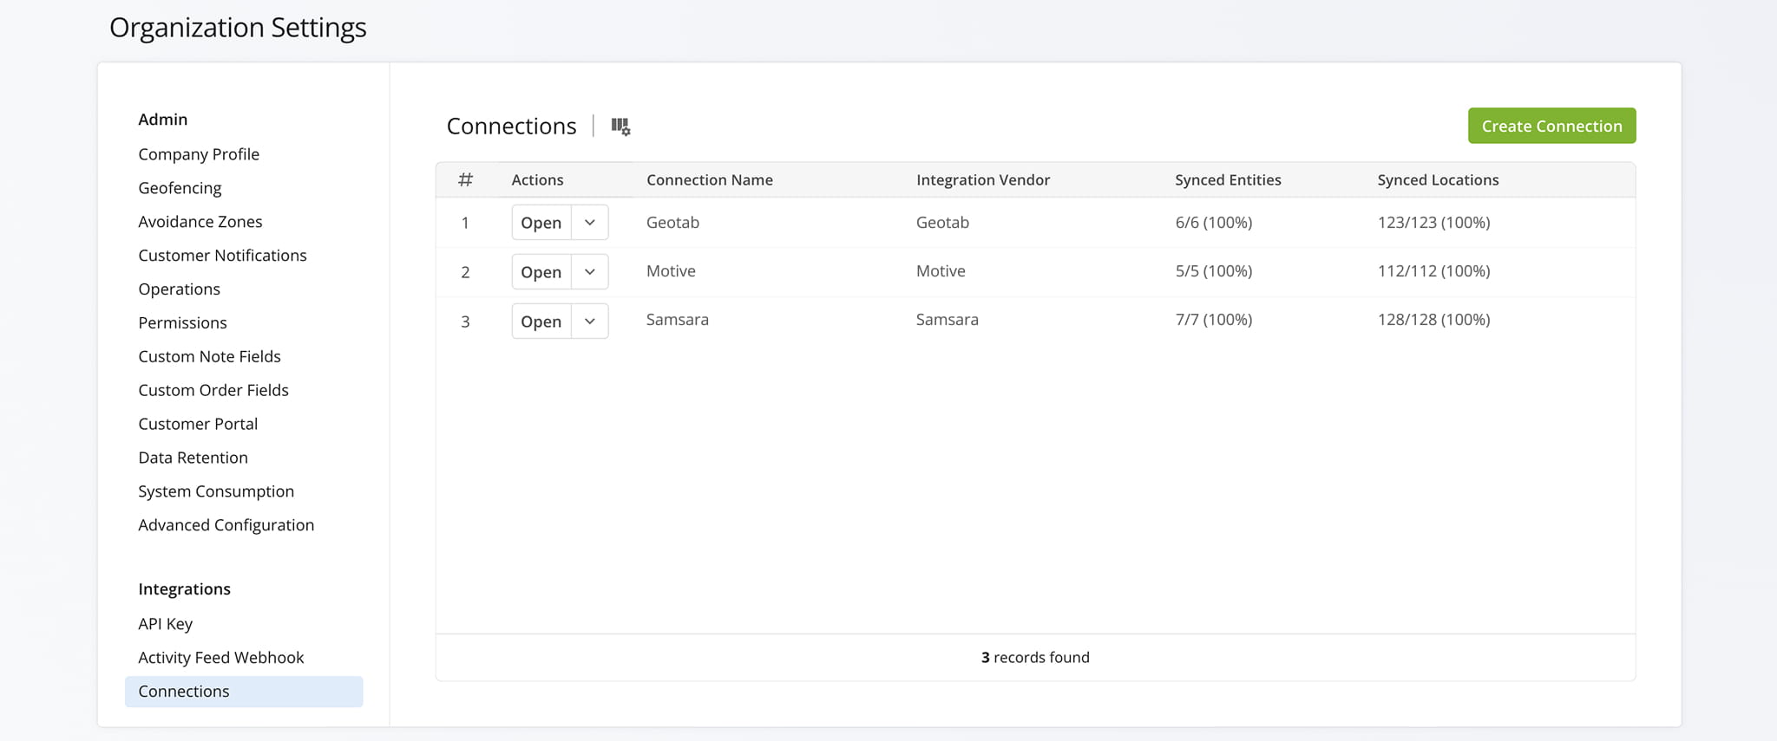This screenshot has height=741, width=1777.
Task: Select Connections in Integrations sidebar
Action: coord(244,692)
